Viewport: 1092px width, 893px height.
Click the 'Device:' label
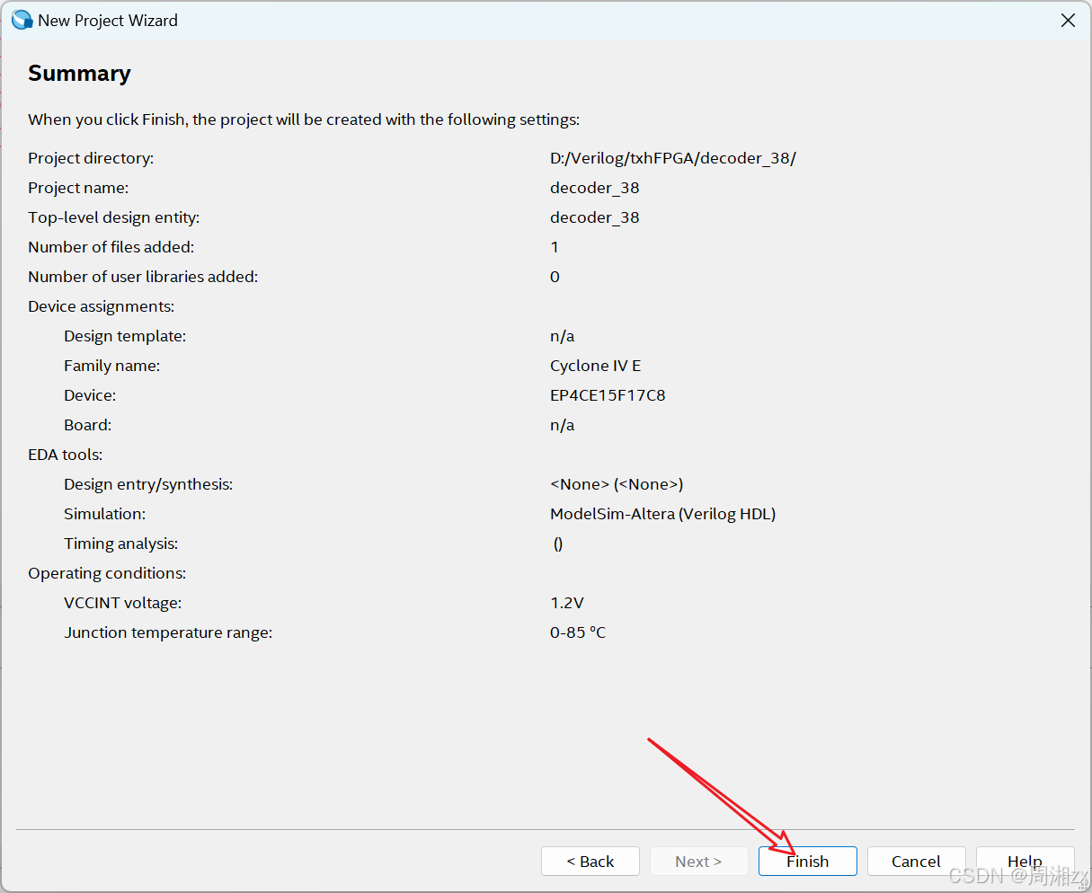pos(90,395)
